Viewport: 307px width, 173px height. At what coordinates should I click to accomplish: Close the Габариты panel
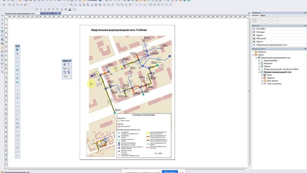[x=305, y=13]
